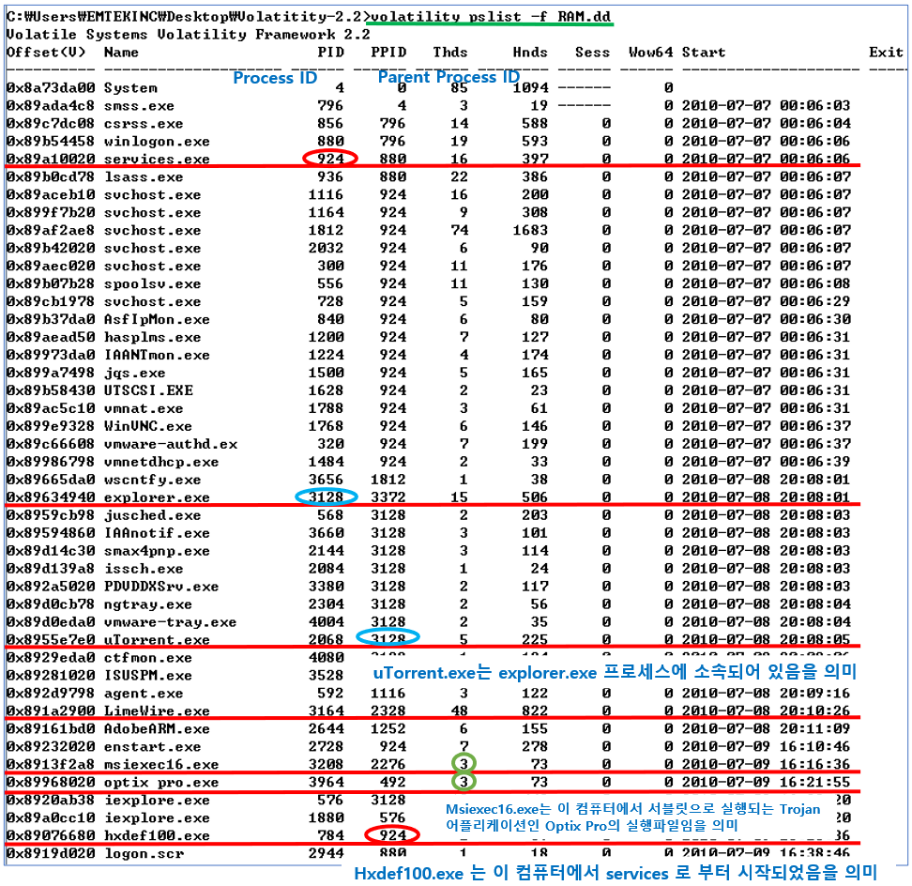Click start time 2010-07-08 20:10:26 of LimeWire
The image size is (912, 886).
[x=766, y=710]
